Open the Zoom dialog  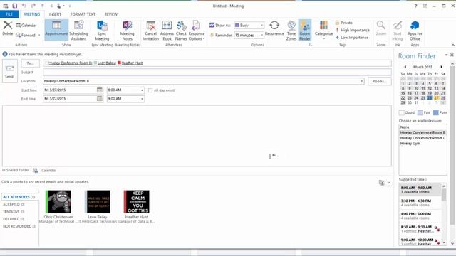coord(381,28)
